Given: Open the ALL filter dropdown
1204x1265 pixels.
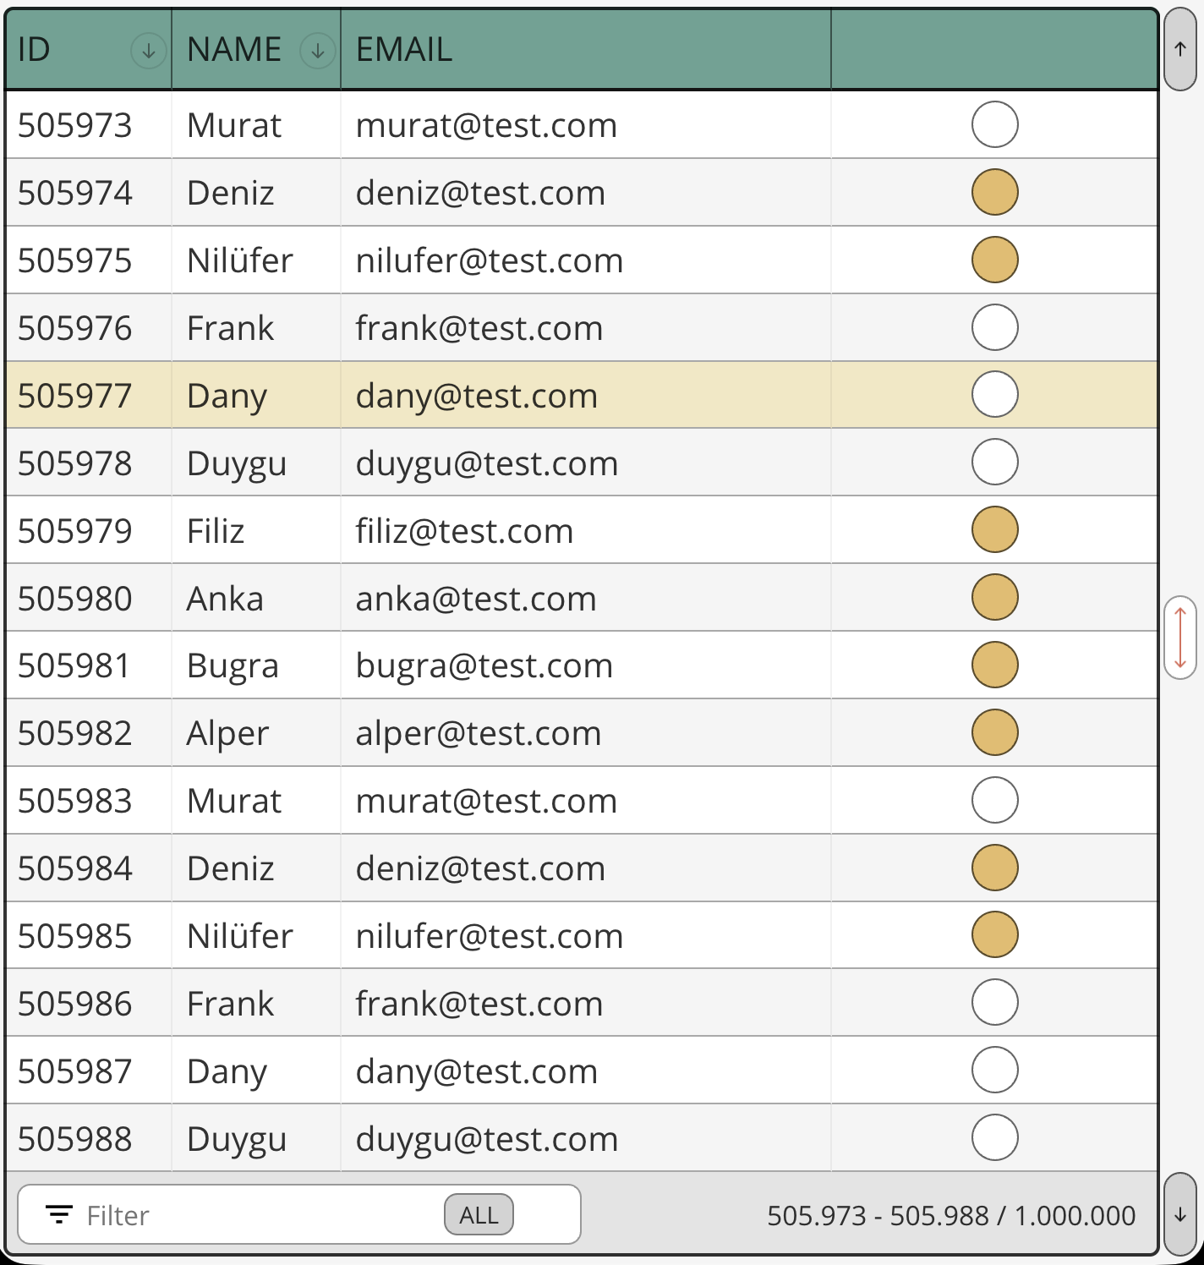Looking at the screenshot, I should point(479,1215).
